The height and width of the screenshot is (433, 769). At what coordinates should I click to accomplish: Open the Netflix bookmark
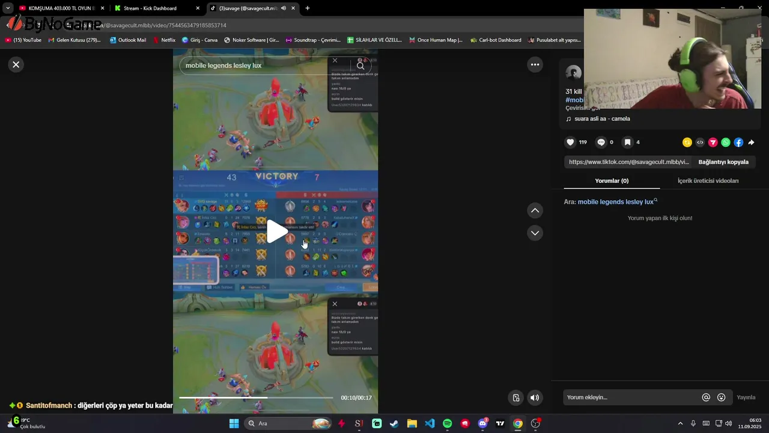point(164,40)
